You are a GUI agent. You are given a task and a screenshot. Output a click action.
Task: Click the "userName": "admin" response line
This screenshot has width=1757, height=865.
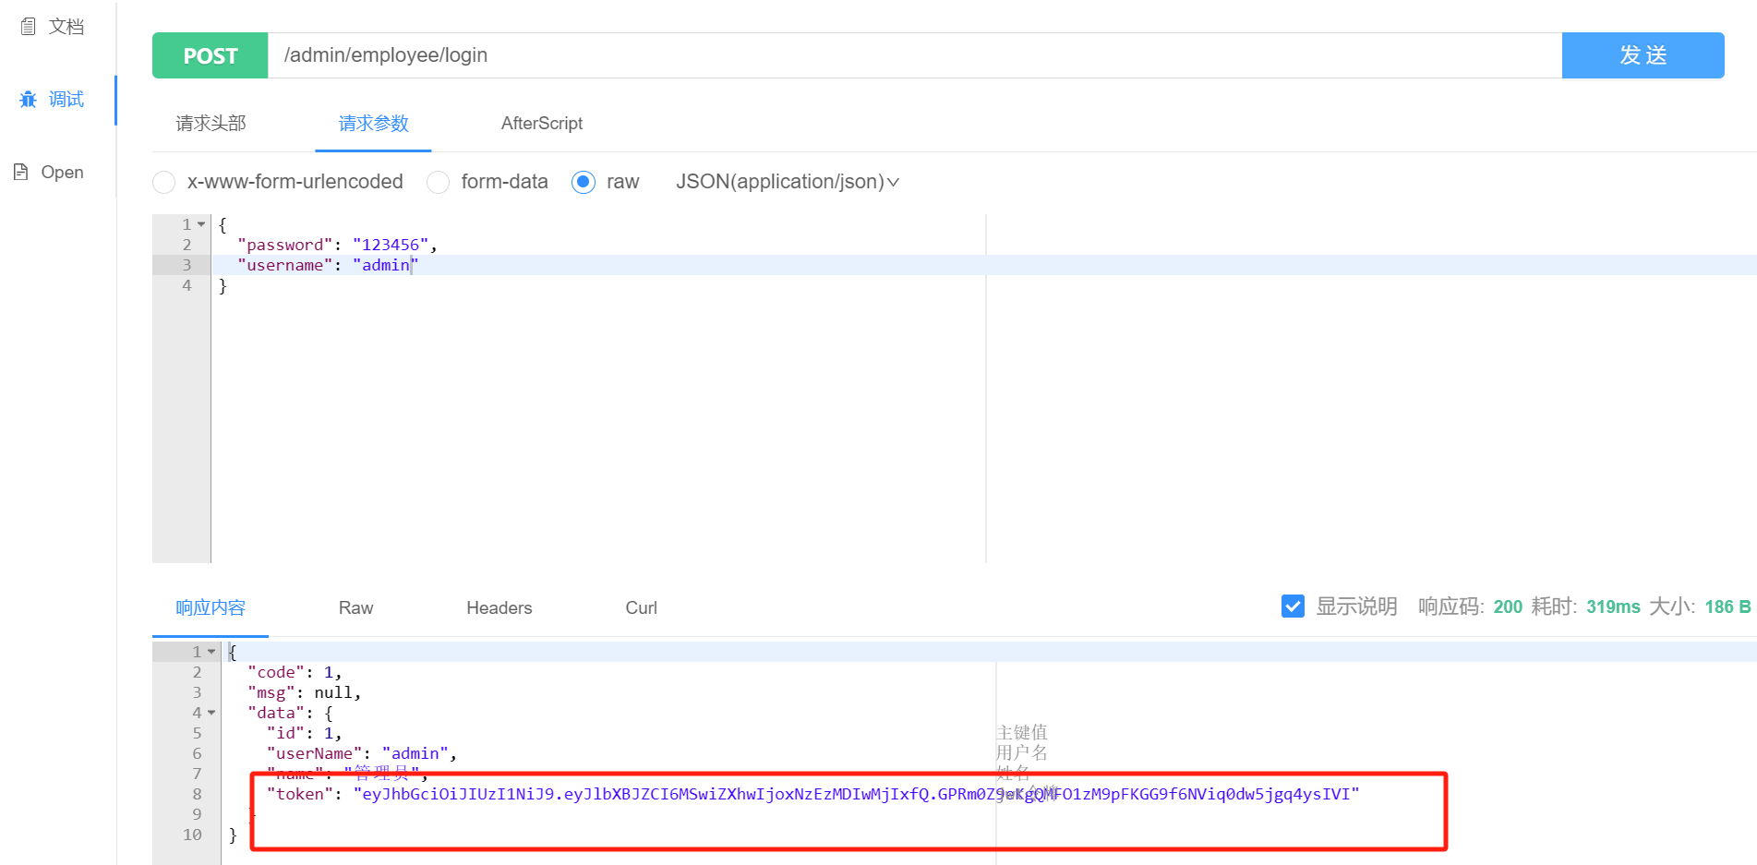(x=361, y=753)
